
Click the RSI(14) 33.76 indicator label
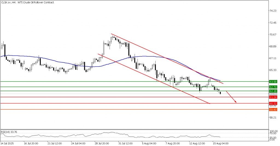point(9,132)
